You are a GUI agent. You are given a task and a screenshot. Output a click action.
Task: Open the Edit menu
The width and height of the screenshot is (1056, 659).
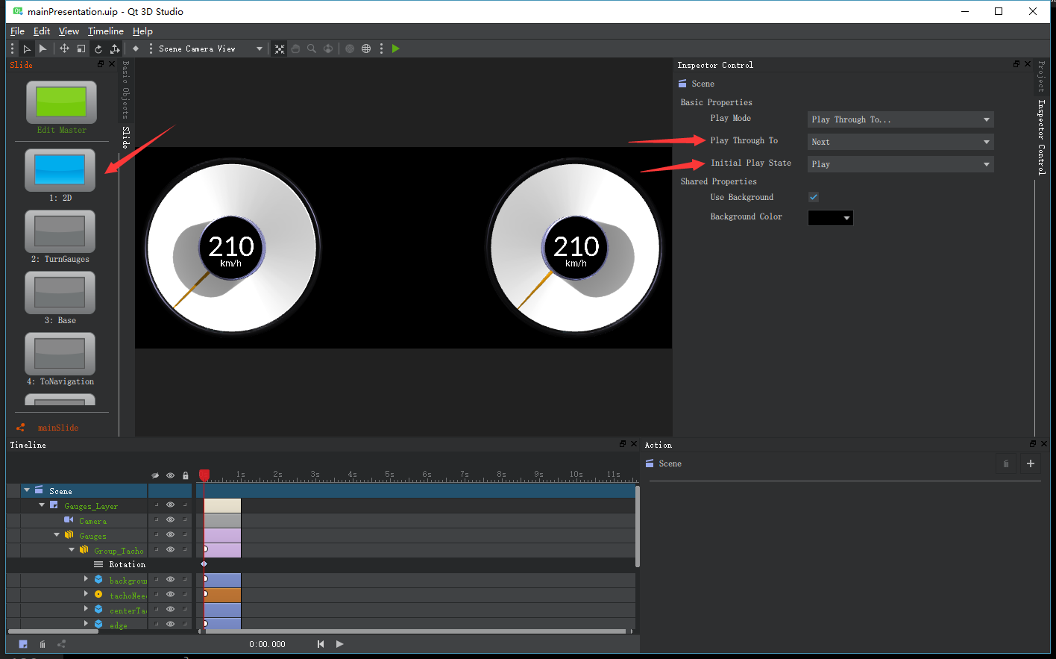(42, 31)
